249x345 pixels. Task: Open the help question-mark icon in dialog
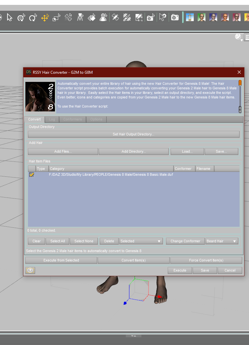pos(30,270)
